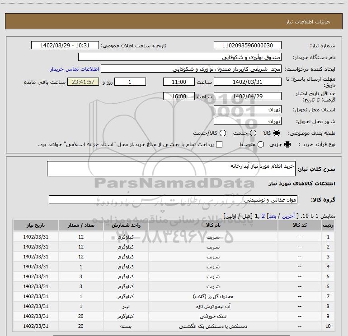Select the خدمت radio button
The width and height of the screenshot is (348, 336).
[x=253, y=133]
